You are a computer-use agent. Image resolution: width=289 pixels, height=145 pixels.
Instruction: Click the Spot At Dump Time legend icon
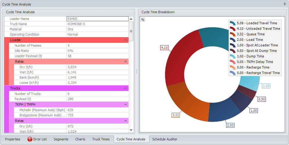click(x=233, y=51)
